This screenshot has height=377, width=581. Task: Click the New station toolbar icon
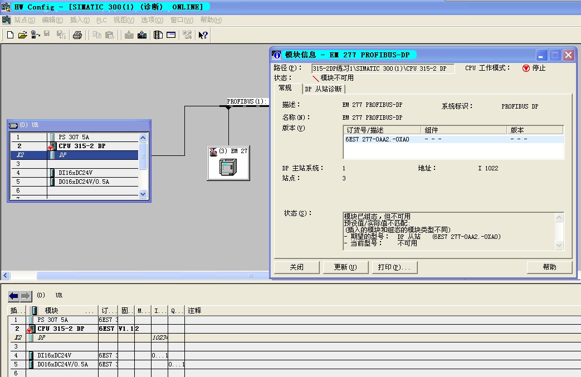10,35
